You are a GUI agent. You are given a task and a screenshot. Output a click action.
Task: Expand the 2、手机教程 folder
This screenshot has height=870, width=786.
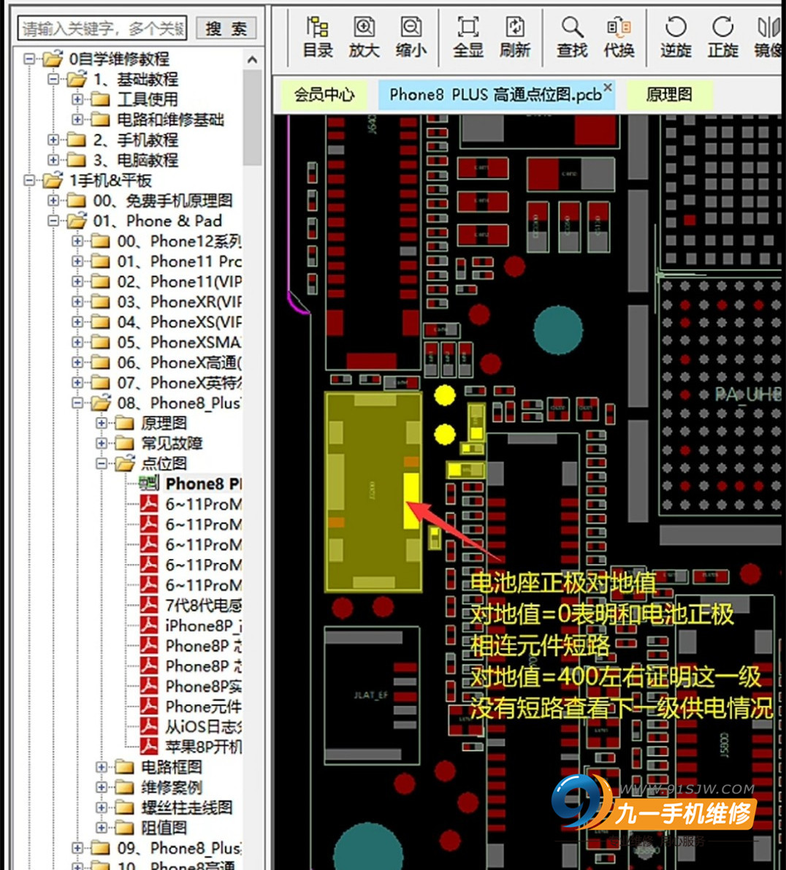point(53,140)
